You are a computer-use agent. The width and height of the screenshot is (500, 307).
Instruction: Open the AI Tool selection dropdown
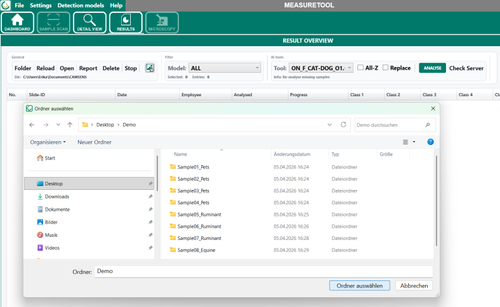coord(321,68)
